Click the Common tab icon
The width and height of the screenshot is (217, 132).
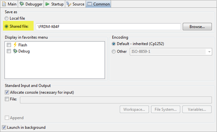tap(89, 4)
